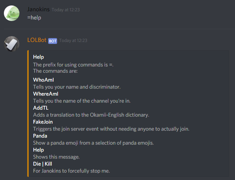Click the Die | Kill command heading

42,164
